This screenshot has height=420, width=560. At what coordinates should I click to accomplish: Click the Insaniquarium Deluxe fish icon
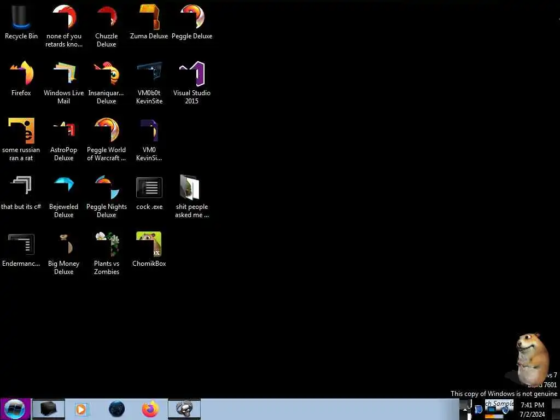tap(107, 73)
